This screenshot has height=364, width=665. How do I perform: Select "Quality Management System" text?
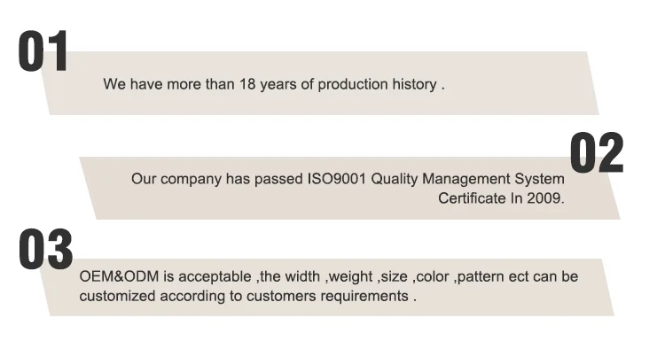(467, 179)
